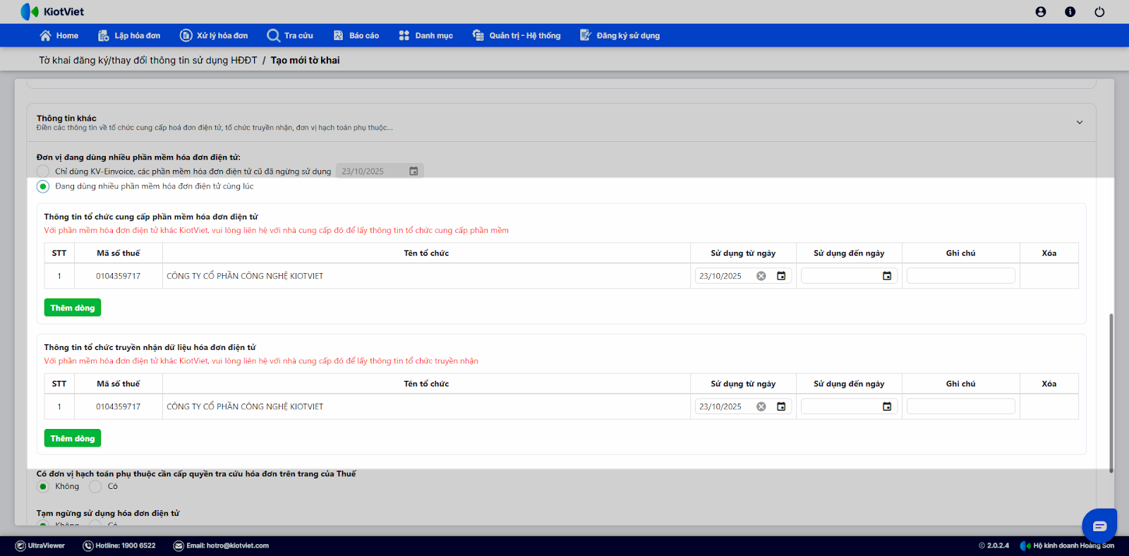Open end date calendar in data transmission table
The image size is (1129, 556).
pos(887,406)
